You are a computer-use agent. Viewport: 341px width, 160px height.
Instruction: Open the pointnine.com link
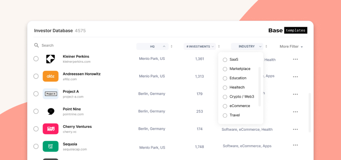coord(73,114)
